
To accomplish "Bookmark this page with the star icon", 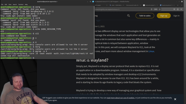I will coord(160,9).
